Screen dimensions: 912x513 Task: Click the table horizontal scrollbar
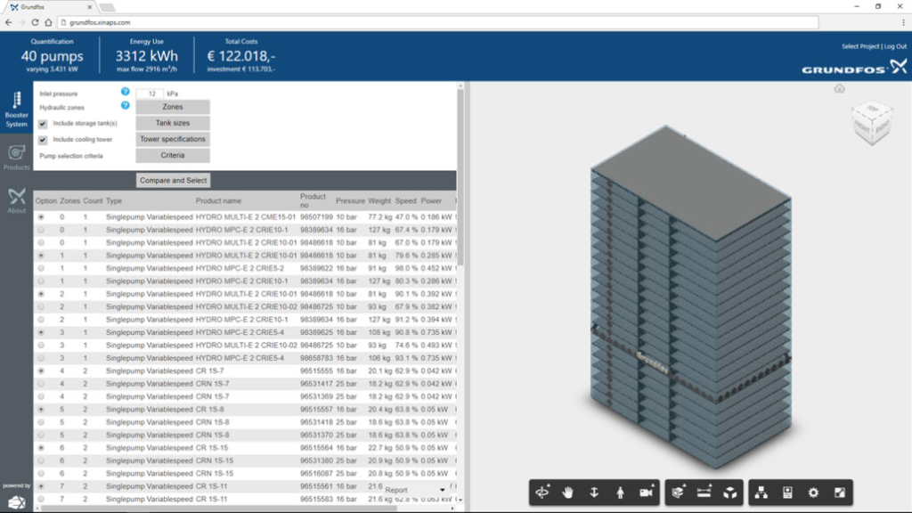(218, 509)
